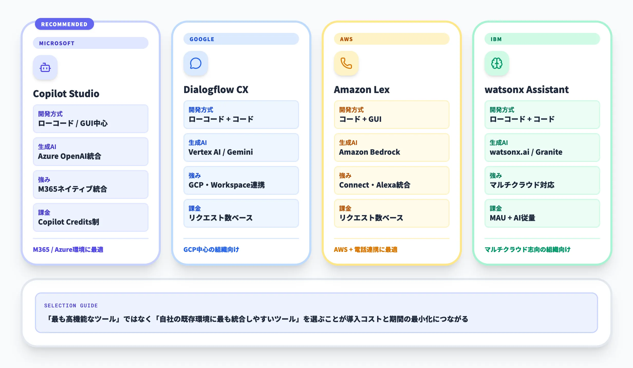Select the chat bubble icon for Dialogflow CX

pyautogui.click(x=196, y=63)
